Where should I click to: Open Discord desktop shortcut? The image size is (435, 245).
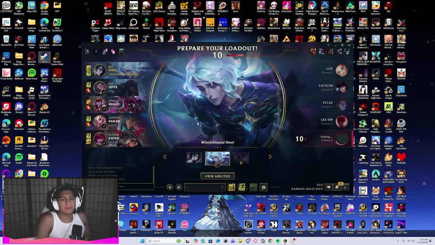point(19,109)
